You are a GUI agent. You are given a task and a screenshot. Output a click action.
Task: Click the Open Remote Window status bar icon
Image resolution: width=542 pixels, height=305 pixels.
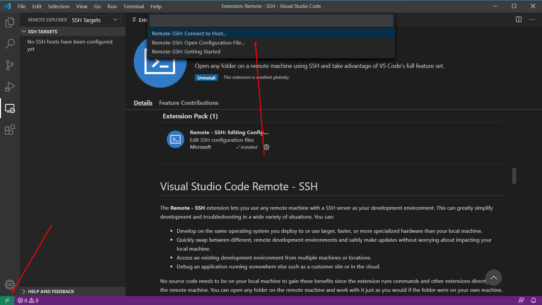click(7, 300)
